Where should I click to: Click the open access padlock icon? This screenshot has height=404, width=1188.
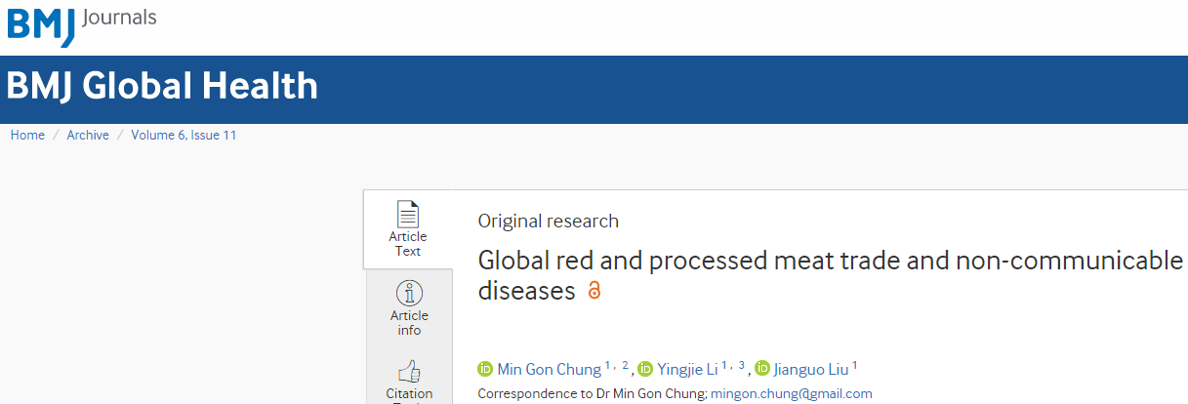594,291
